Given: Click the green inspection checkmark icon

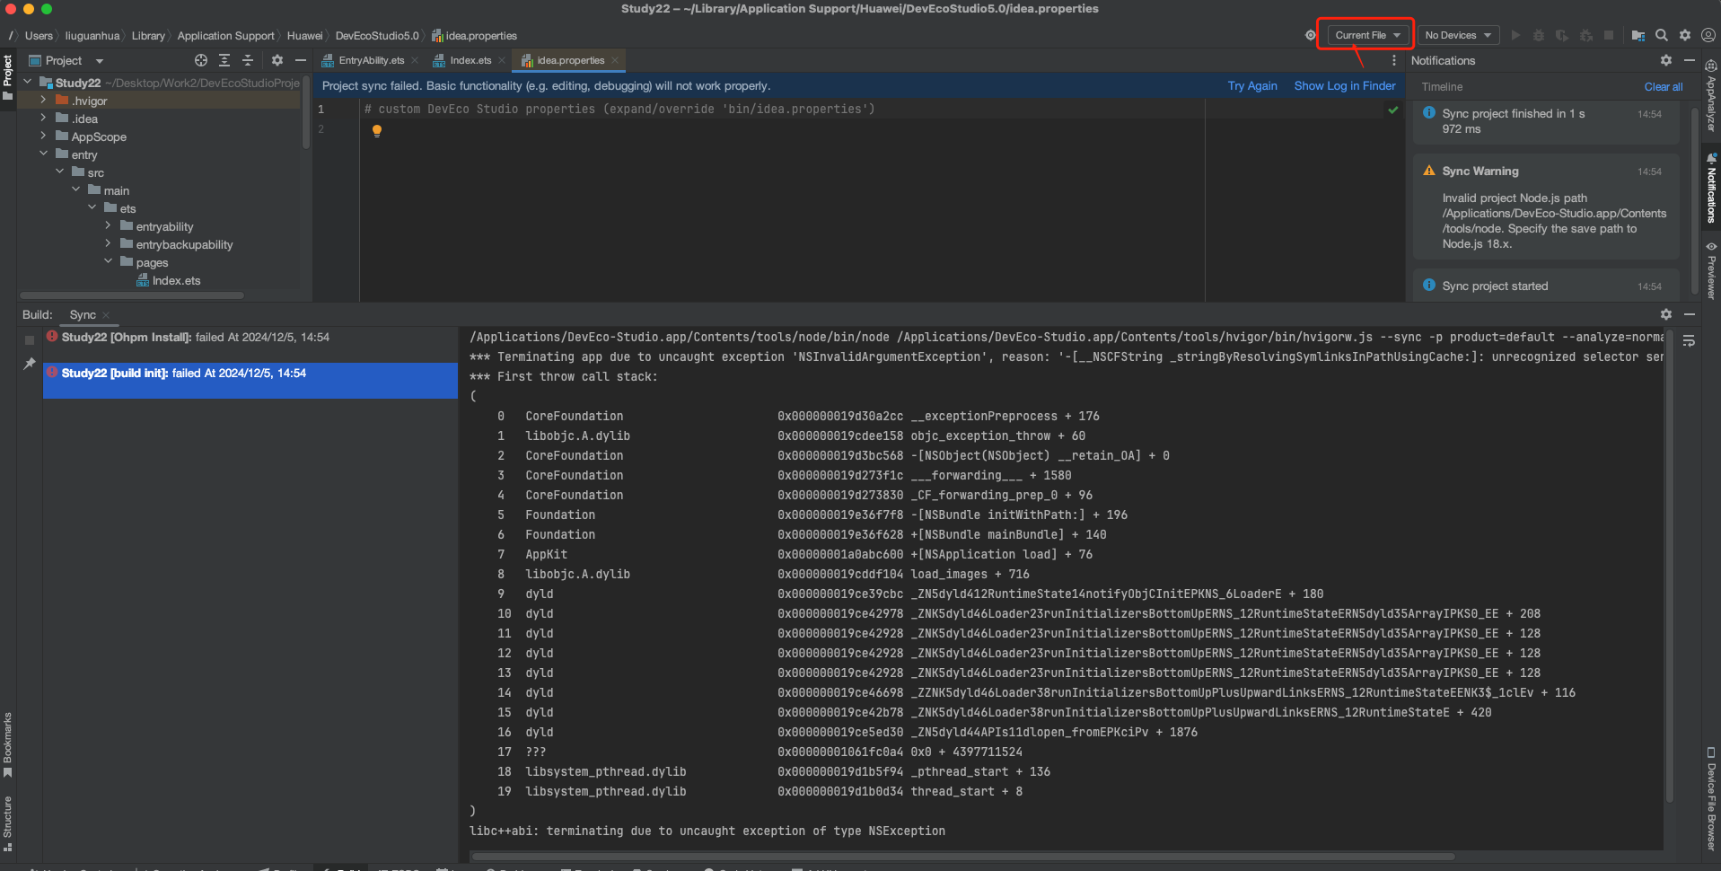Looking at the screenshot, I should click(x=1393, y=110).
